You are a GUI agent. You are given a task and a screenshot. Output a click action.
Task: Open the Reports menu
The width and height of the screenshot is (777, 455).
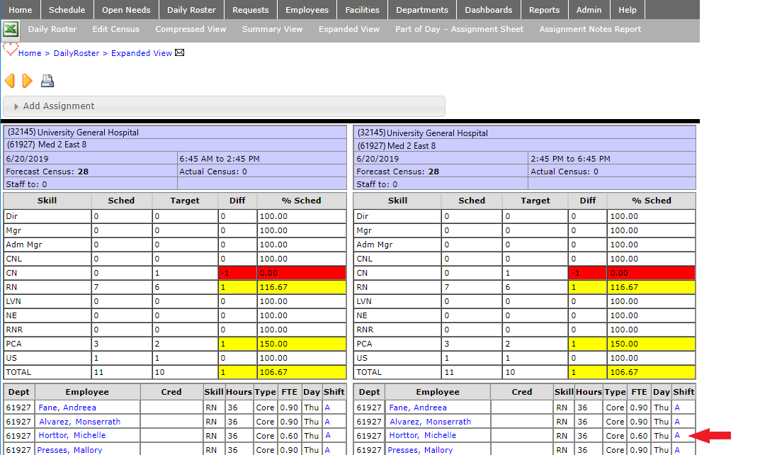point(544,10)
